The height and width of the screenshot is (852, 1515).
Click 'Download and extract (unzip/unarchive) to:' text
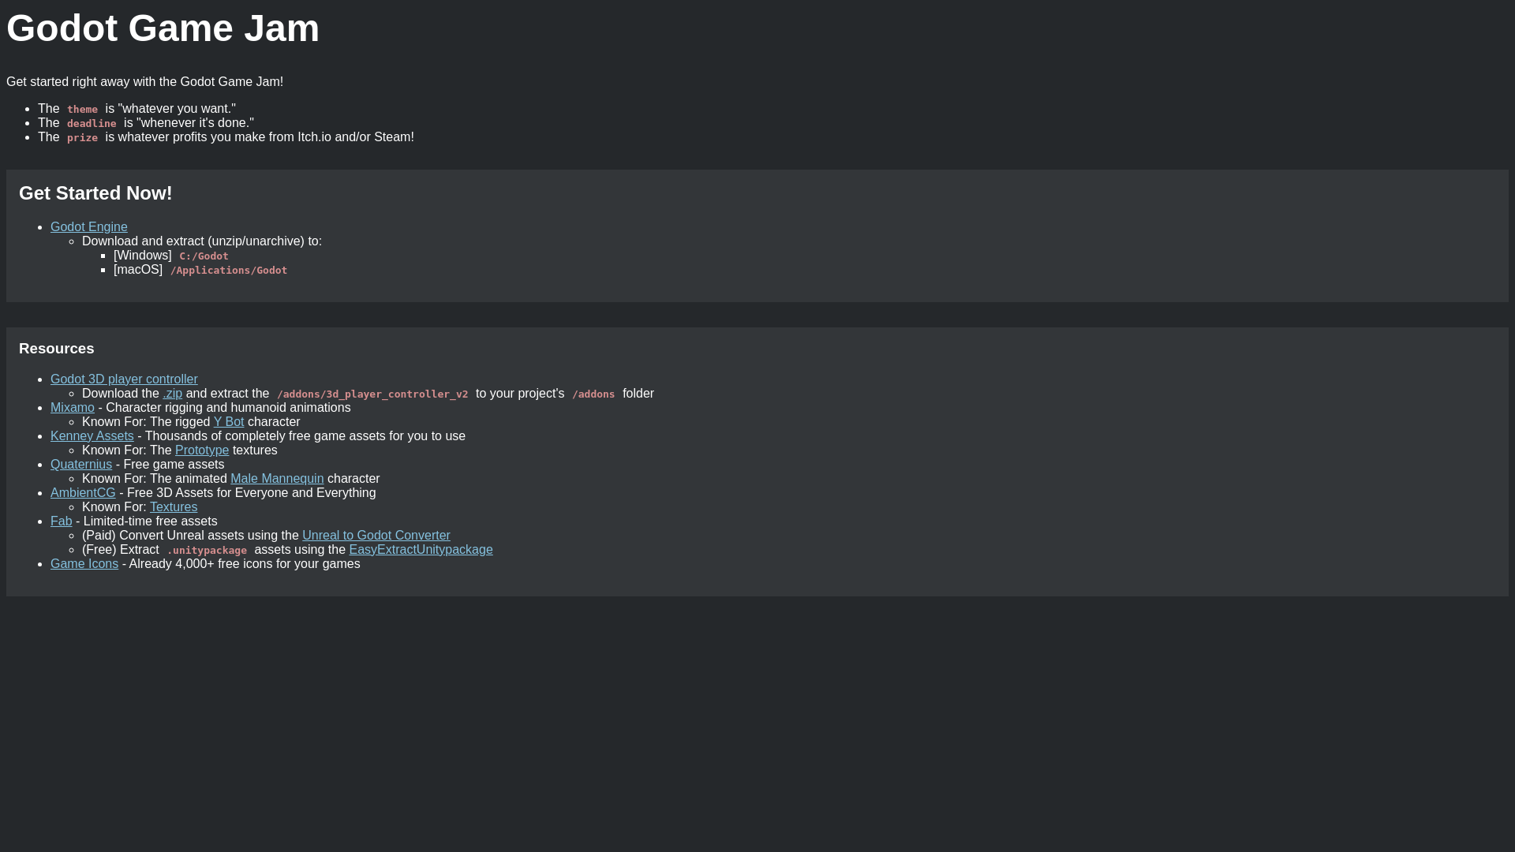(x=202, y=241)
